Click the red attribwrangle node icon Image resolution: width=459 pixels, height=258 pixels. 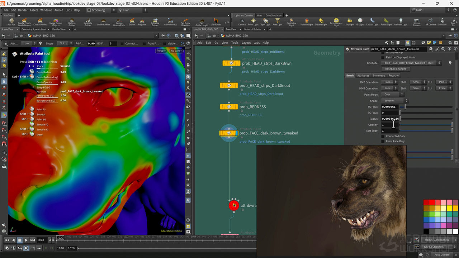[x=234, y=205]
